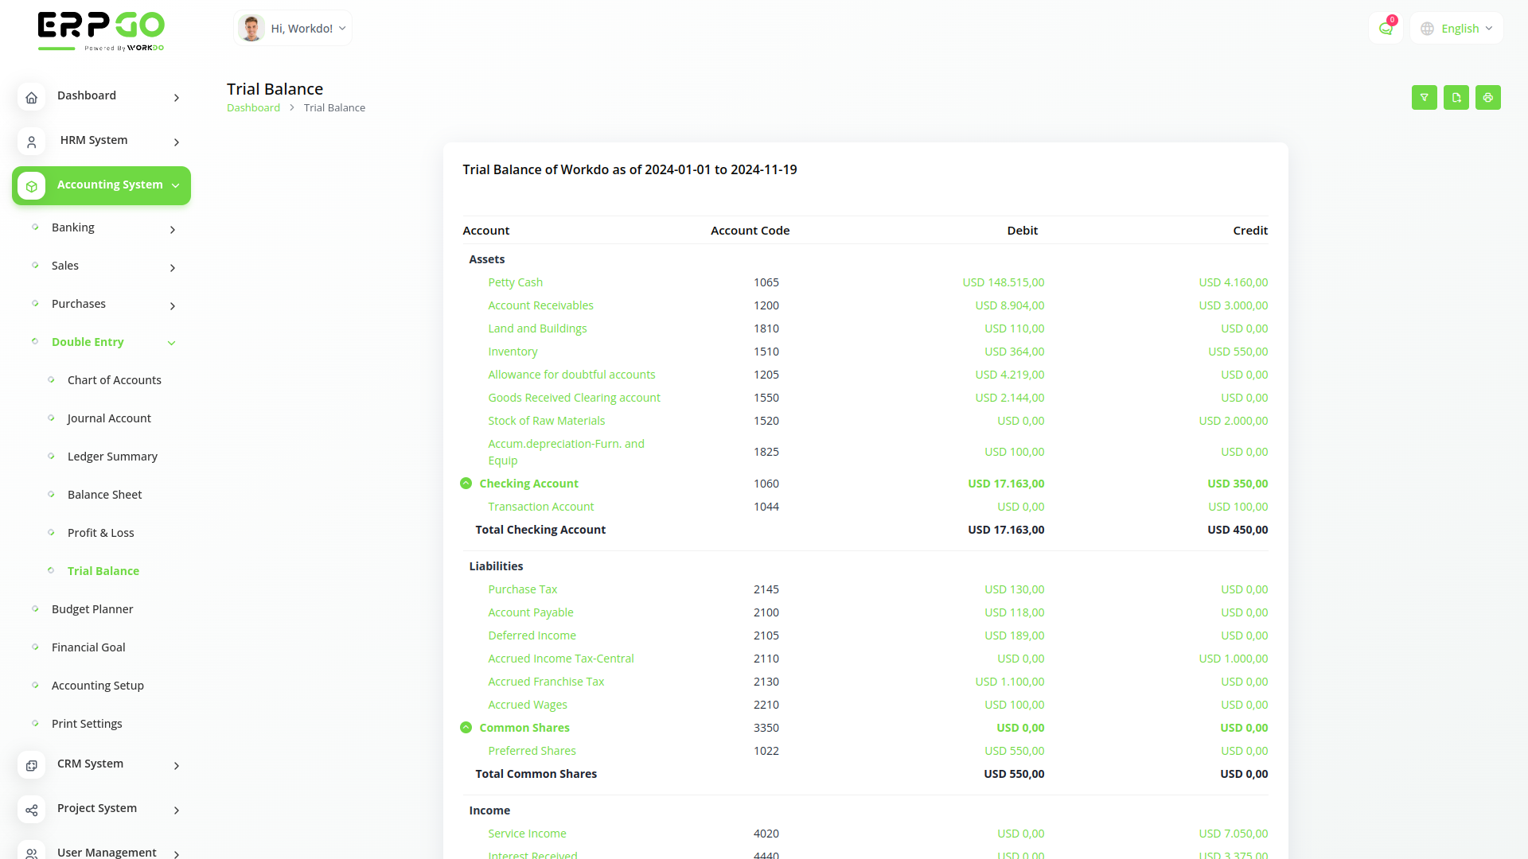Expand the Double Entry menu chevron
1528x859 pixels.
[x=172, y=343]
